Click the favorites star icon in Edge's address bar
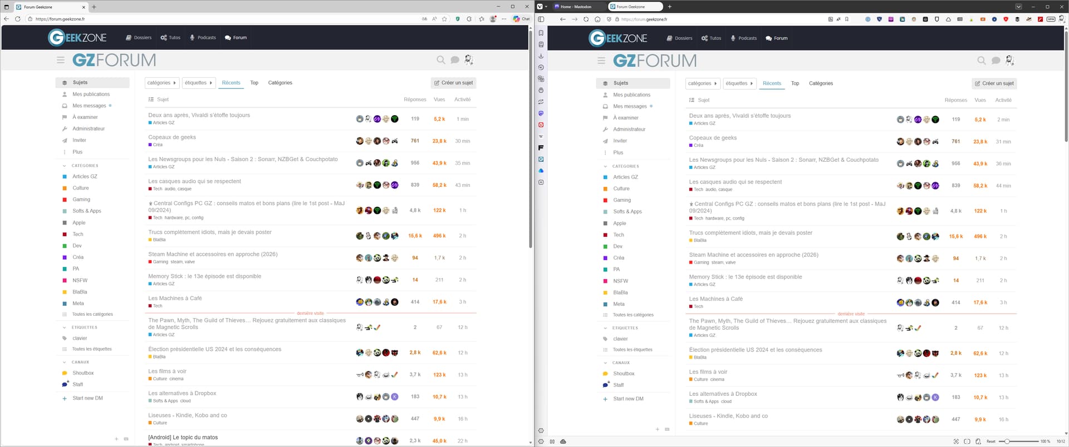Viewport: 1069px width, 447px height. tap(444, 19)
